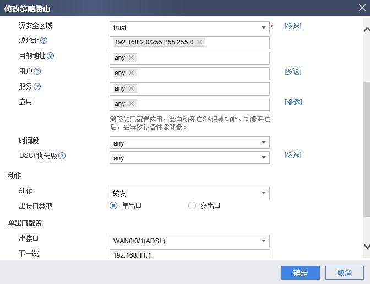Open help icon next to DSCP优先级

[x=62, y=155]
